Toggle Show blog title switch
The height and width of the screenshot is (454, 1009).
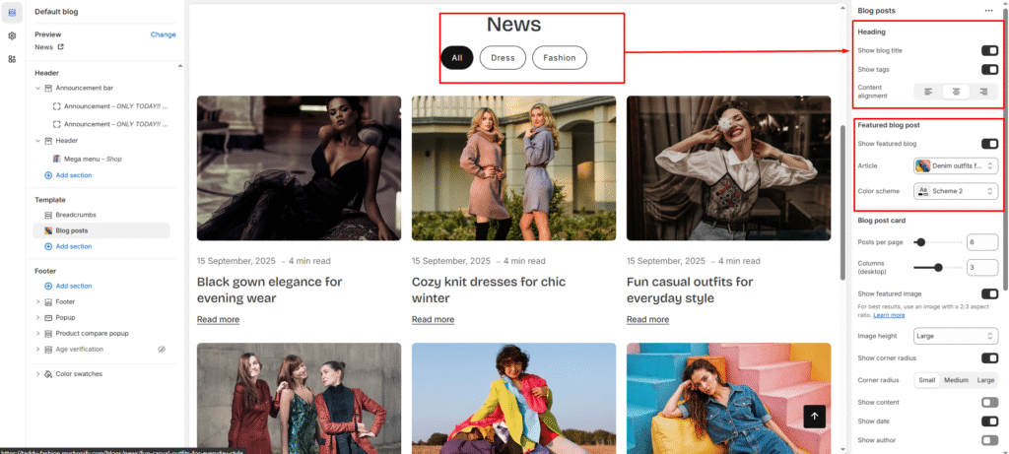click(x=989, y=50)
